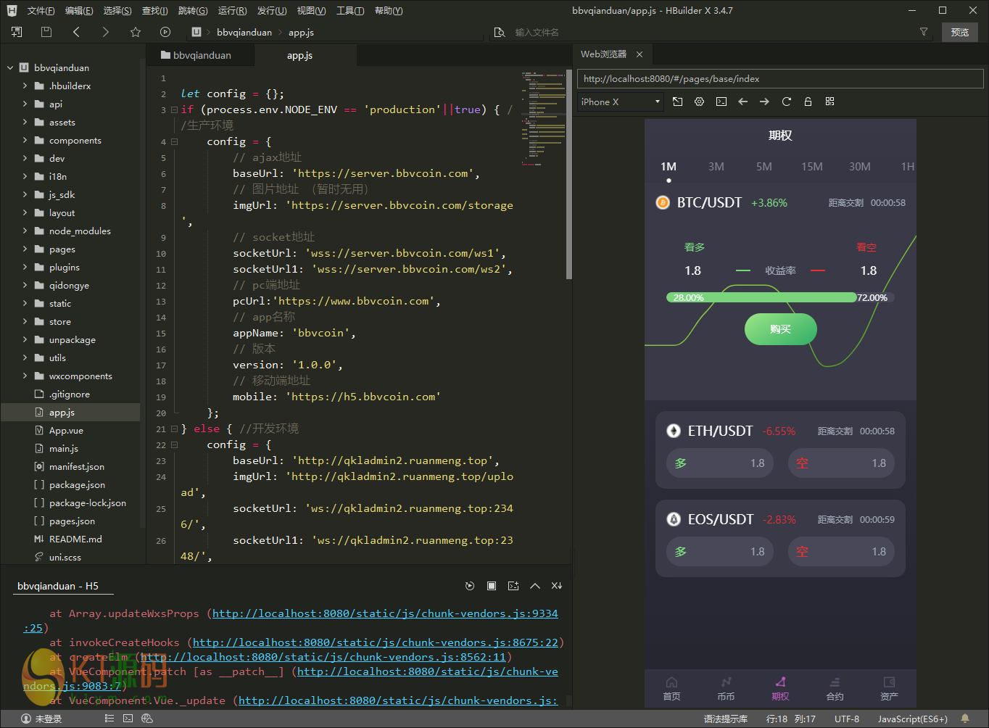Fold the code block at line 3
This screenshot has width=989, height=728.
(x=174, y=109)
